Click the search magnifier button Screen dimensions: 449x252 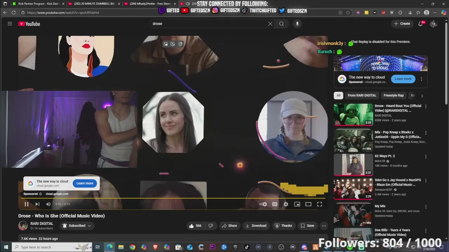tap(281, 24)
